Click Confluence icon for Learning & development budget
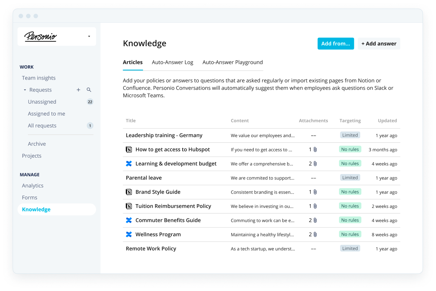Image resolution: width=436 pixels, height=291 pixels. tap(129, 163)
